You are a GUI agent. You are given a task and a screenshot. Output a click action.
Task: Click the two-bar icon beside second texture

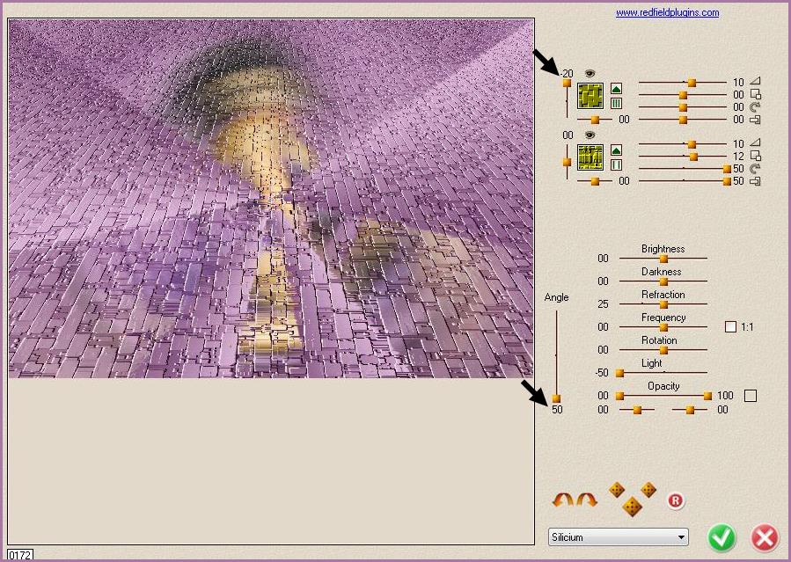click(616, 165)
